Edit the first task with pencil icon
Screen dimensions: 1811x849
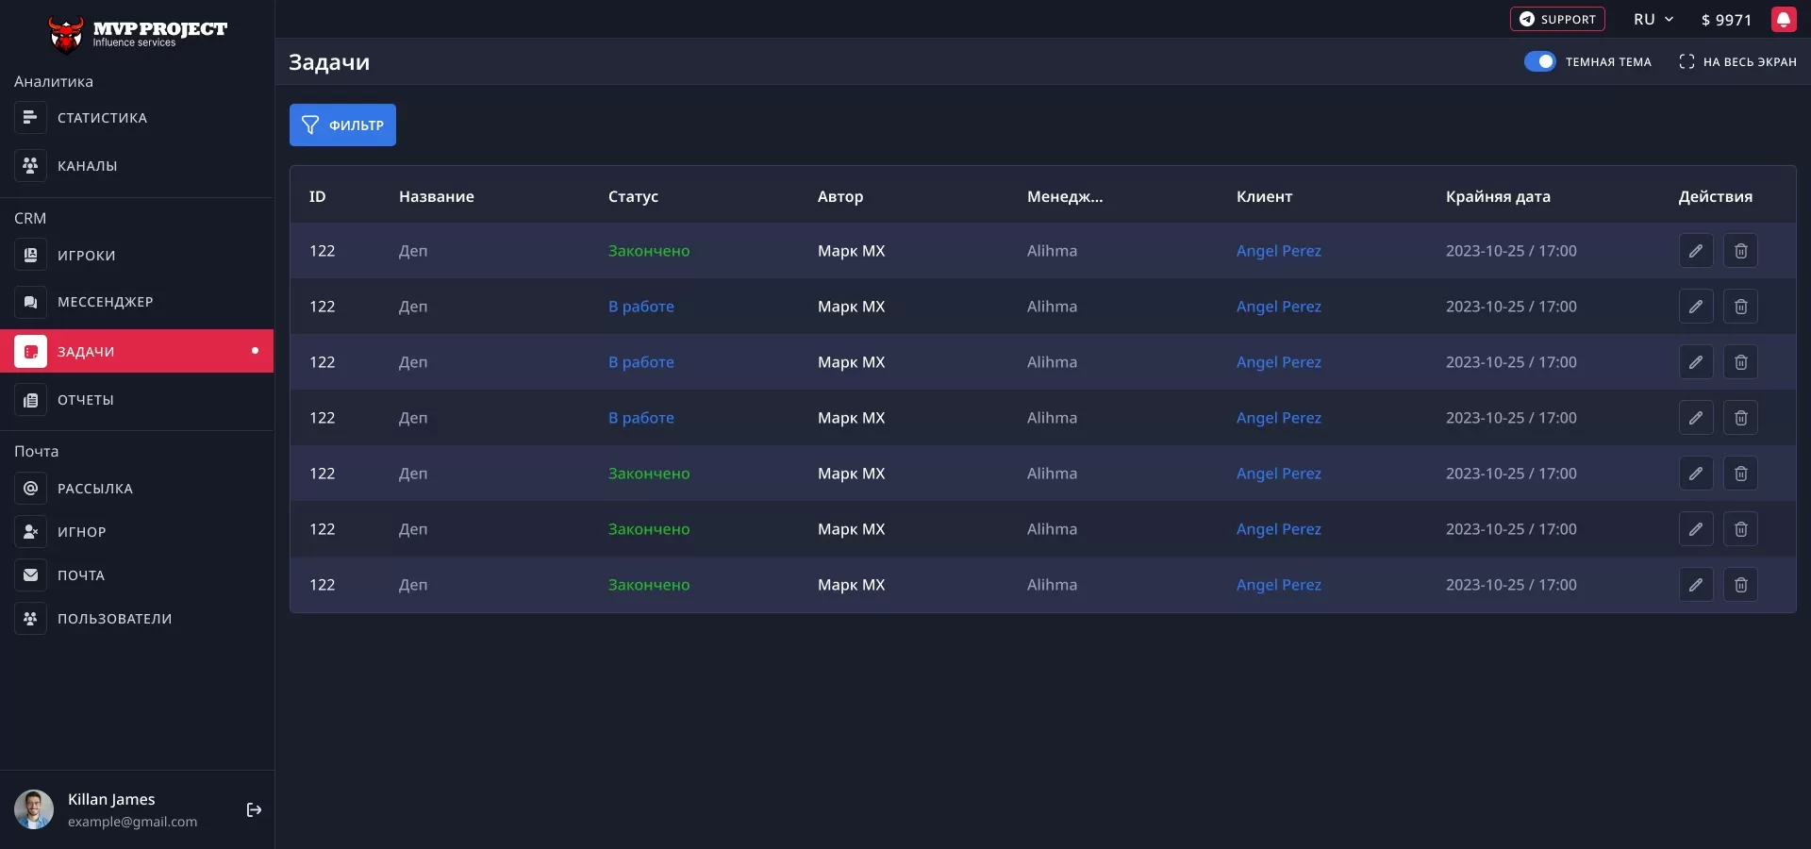[x=1696, y=250]
